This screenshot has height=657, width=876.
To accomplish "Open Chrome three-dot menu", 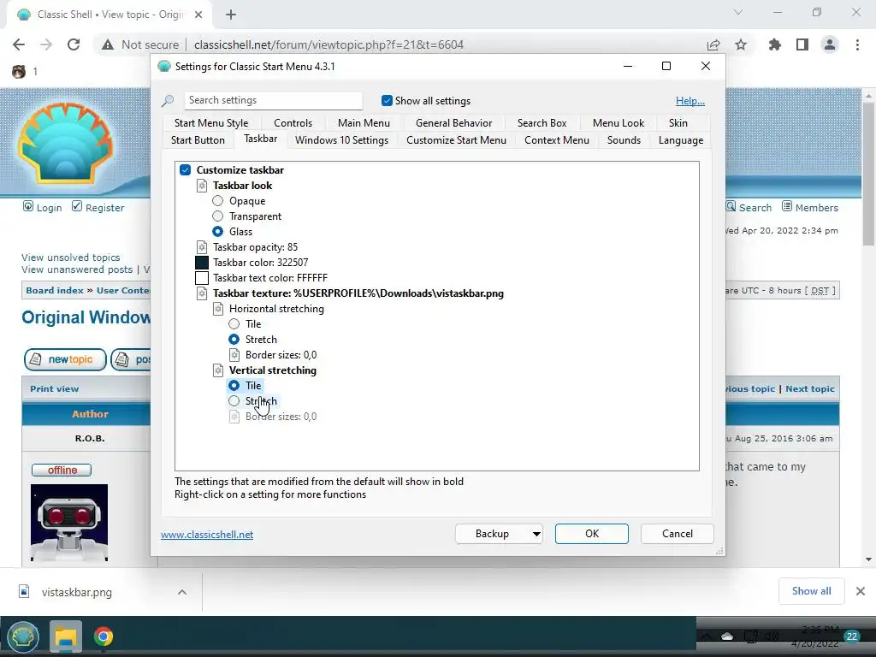I will tap(857, 44).
